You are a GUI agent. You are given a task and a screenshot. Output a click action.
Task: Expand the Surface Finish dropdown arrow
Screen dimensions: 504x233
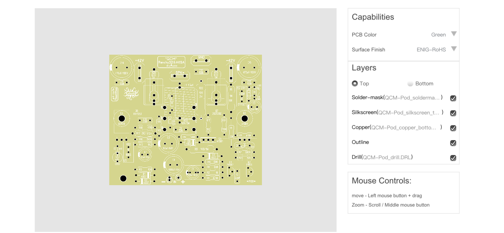tap(454, 49)
